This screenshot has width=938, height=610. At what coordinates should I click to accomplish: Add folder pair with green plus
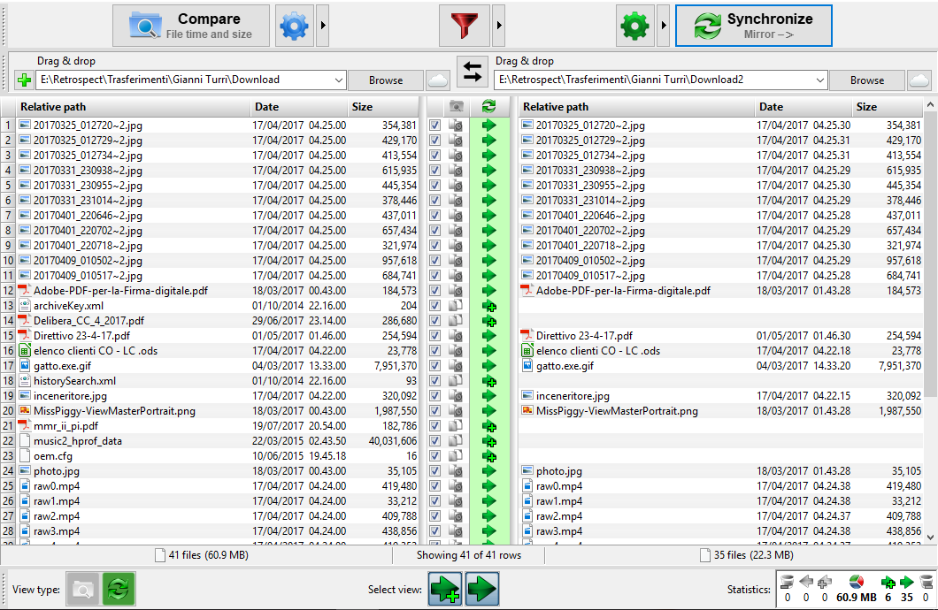tap(25, 80)
